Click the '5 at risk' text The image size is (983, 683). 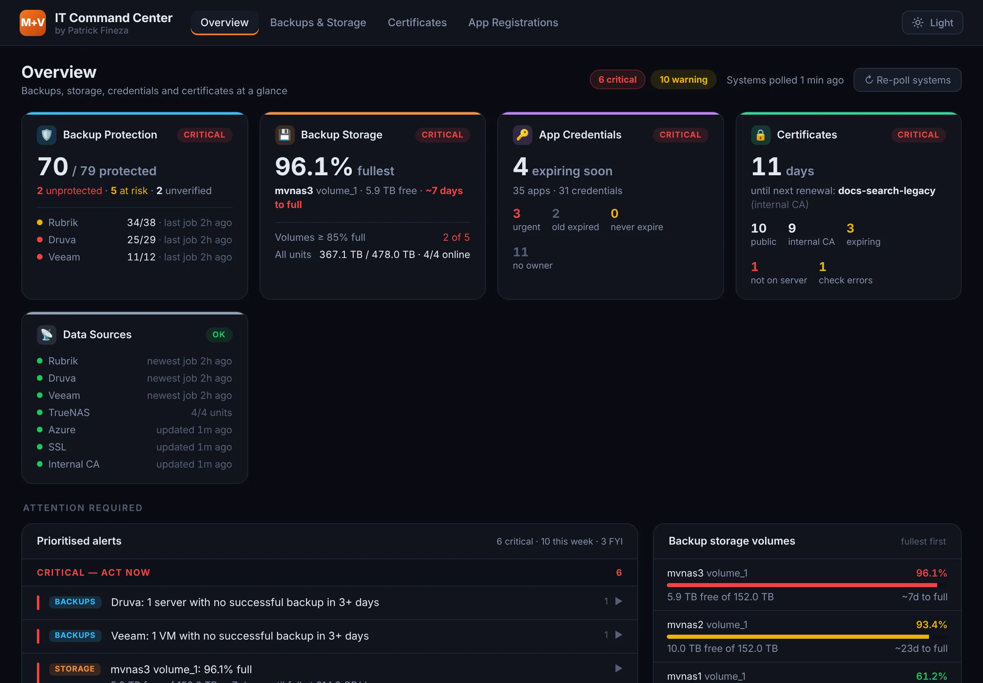coord(129,191)
